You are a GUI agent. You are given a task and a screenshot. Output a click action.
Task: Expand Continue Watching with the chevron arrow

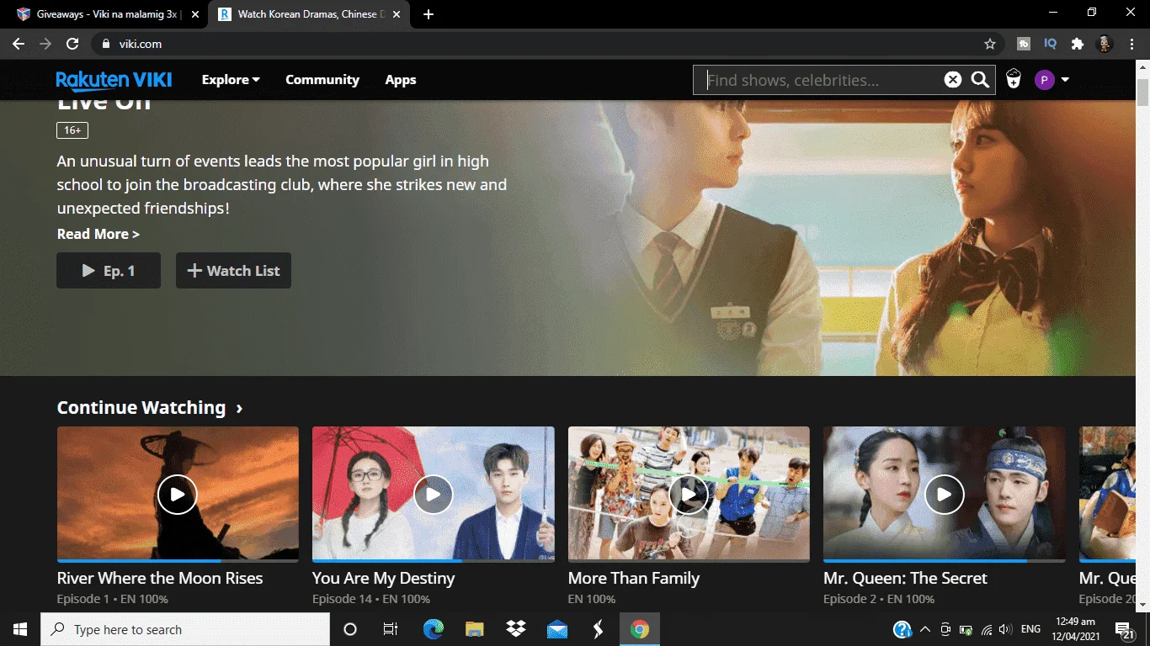click(x=240, y=409)
